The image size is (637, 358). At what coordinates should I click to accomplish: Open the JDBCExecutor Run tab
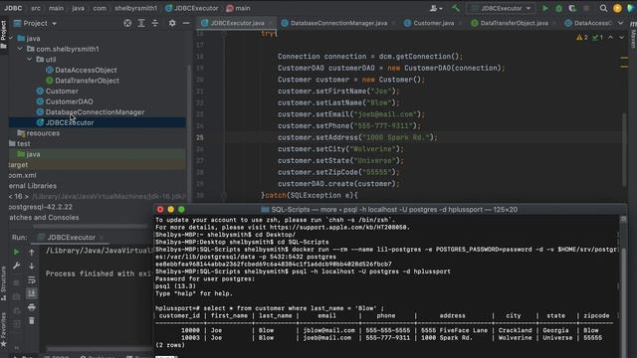(71, 238)
